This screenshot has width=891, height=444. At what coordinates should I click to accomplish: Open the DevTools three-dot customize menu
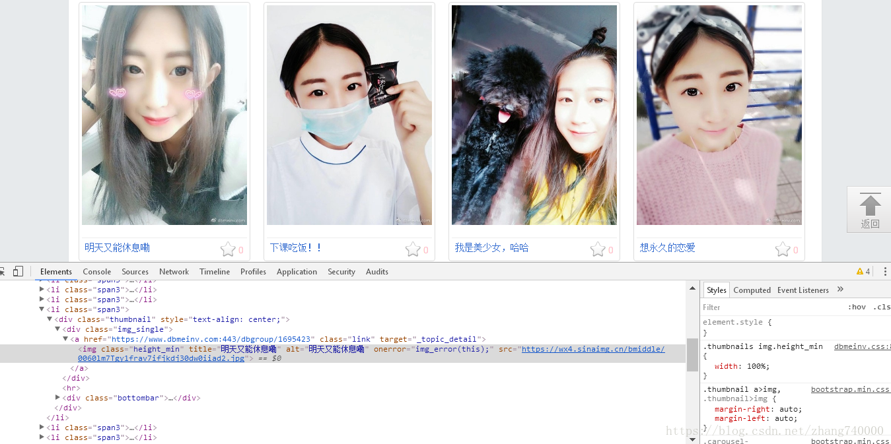[885, 271]
